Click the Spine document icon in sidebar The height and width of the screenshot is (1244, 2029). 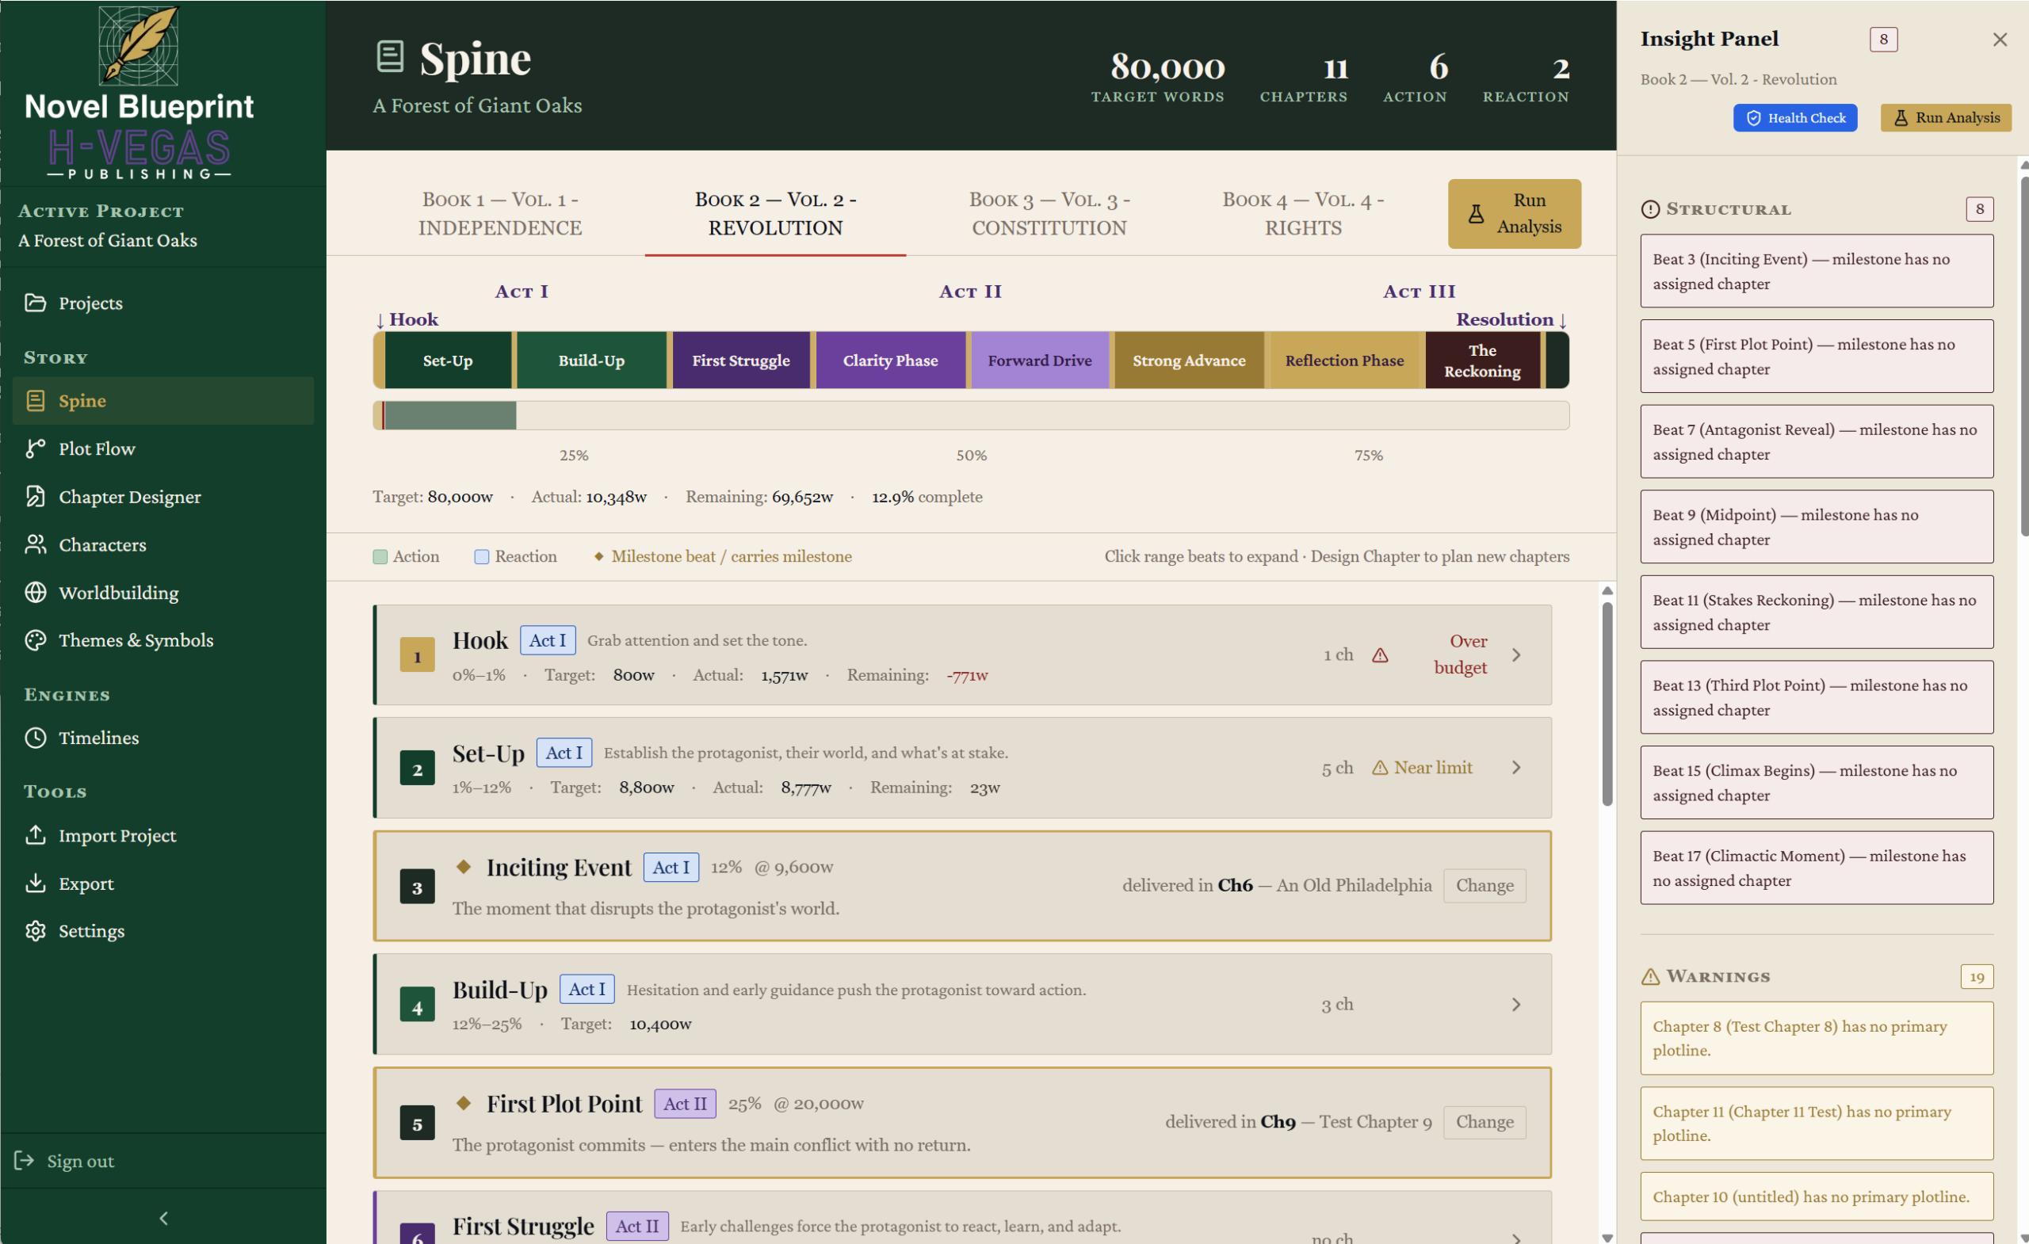point(36,401)
